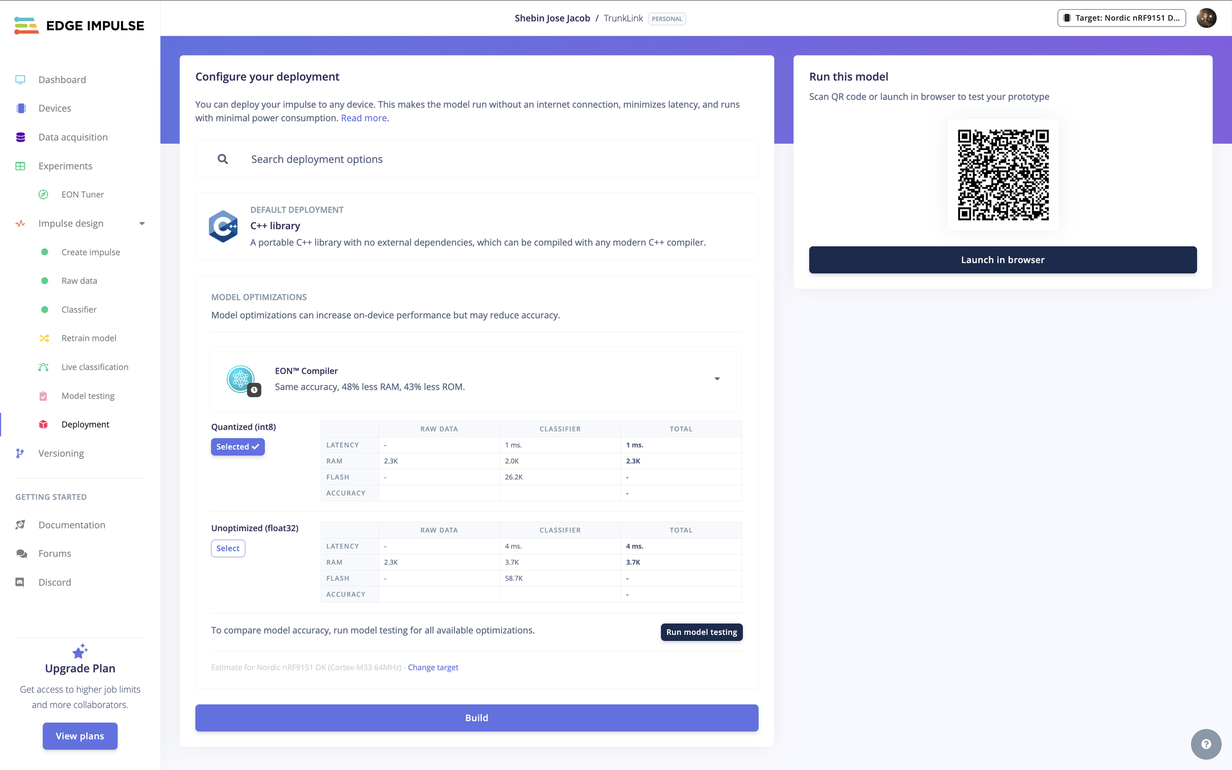Screen dimensions: 1232x770
Task: Click the Retrain model shuffle icon
Action: [44, 338]
